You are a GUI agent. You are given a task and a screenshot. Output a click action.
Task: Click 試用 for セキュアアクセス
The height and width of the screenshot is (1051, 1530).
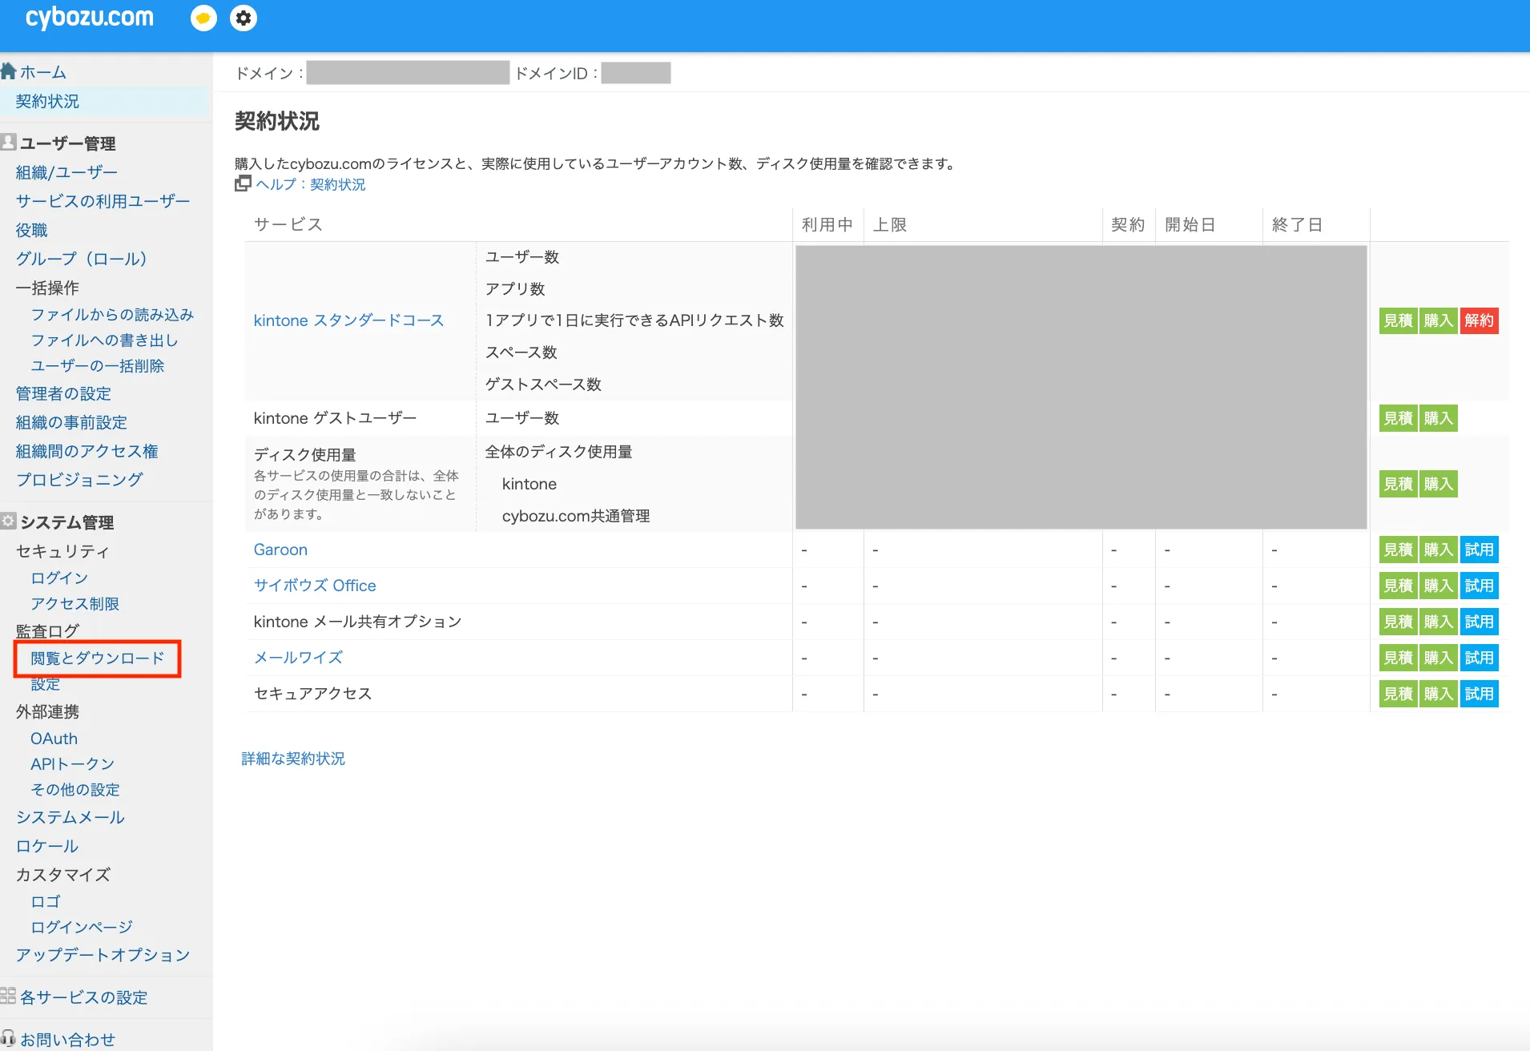pos(1479,694)
